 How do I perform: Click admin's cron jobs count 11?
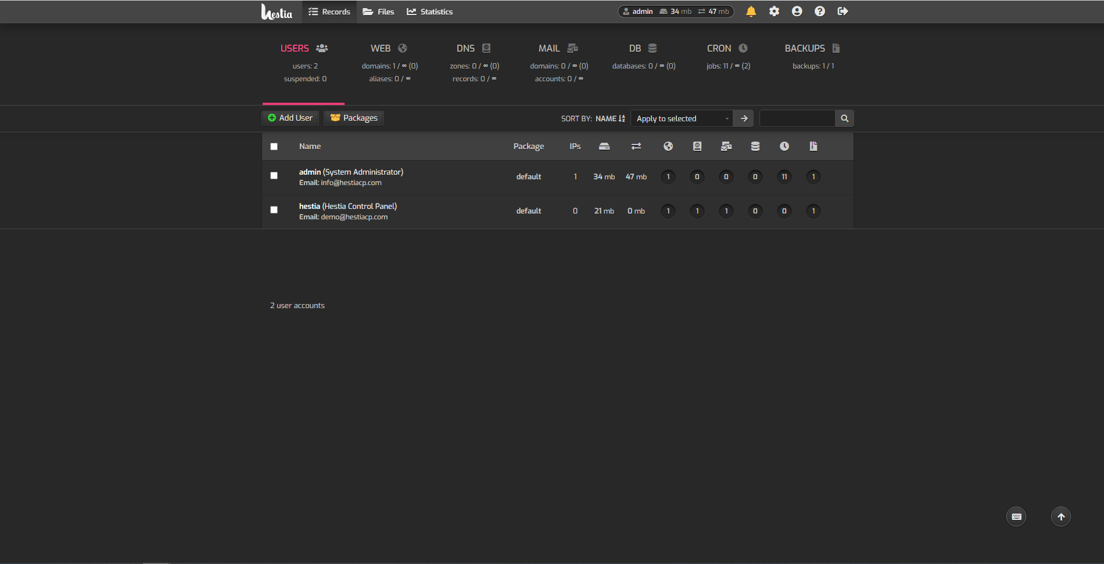pyautogui.click(x=784, y=177)
